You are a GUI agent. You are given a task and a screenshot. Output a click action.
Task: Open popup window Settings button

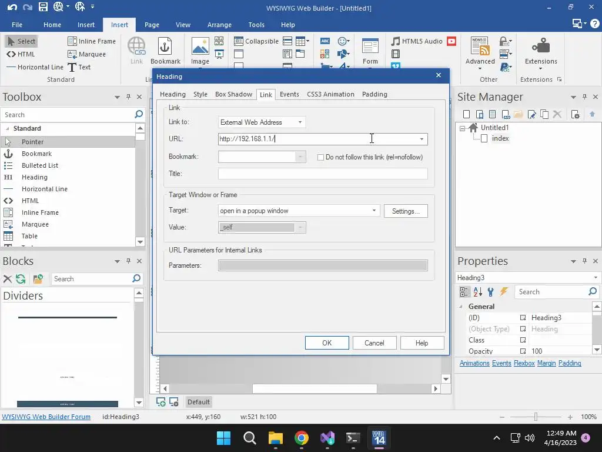(406, 211)
